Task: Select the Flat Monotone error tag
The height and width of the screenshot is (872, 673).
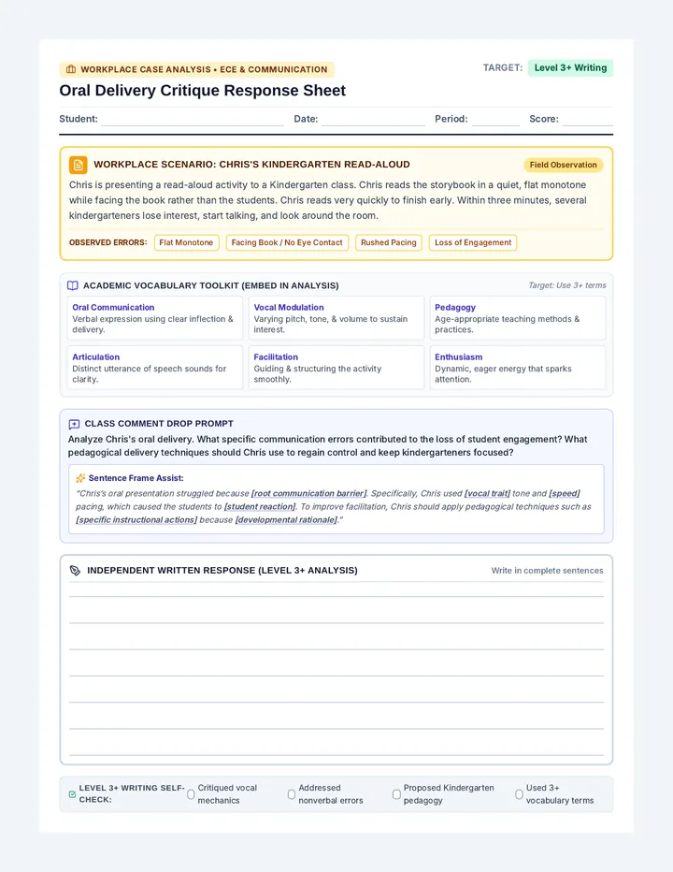Action: pyautogui.click(x=186, y=243)
